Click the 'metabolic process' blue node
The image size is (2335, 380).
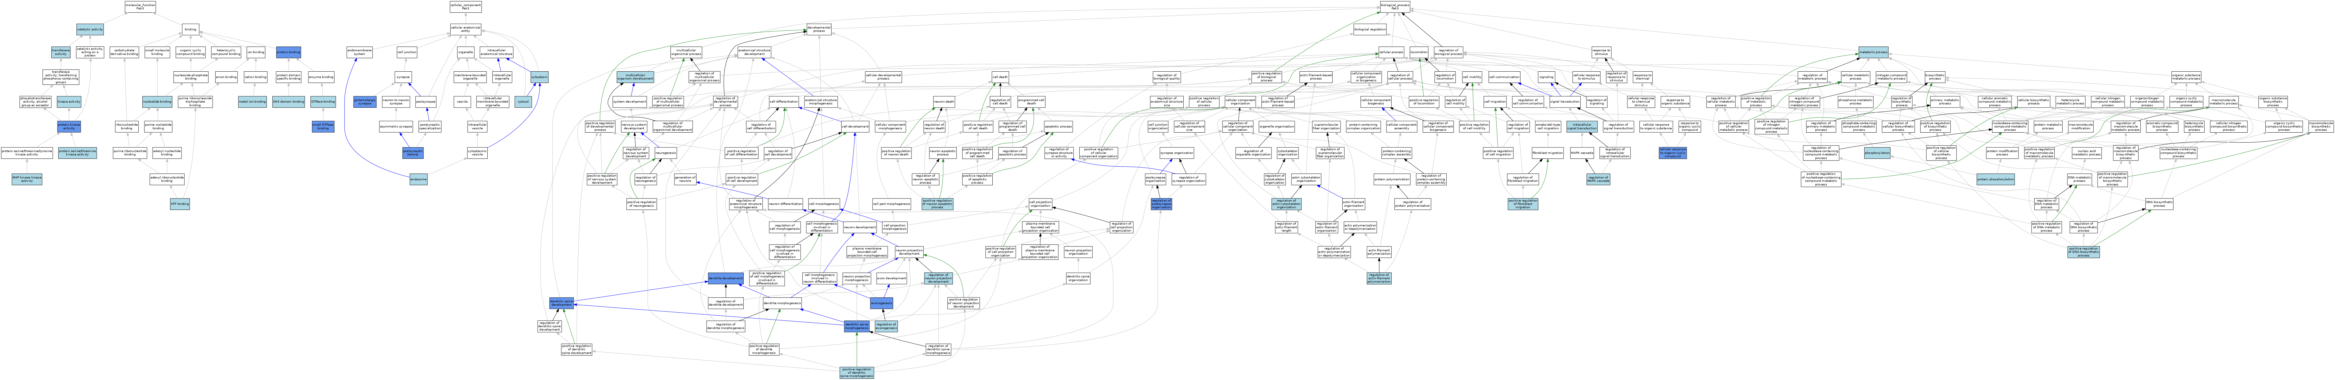pos(1873,53)
